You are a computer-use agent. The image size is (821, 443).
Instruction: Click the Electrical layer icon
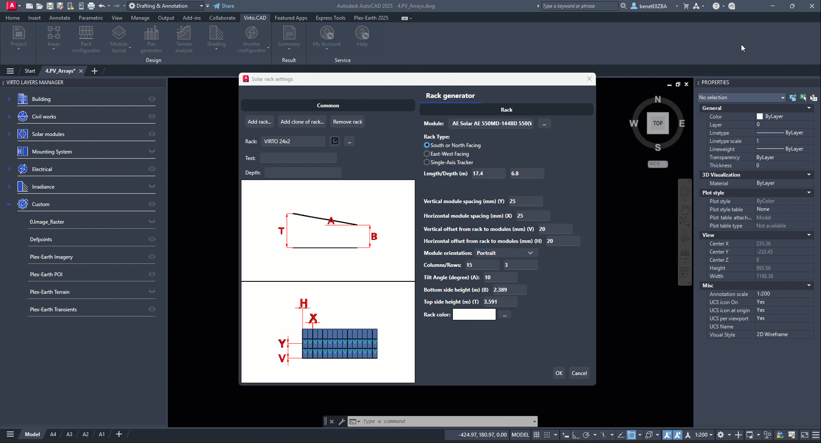coord(23,169)
